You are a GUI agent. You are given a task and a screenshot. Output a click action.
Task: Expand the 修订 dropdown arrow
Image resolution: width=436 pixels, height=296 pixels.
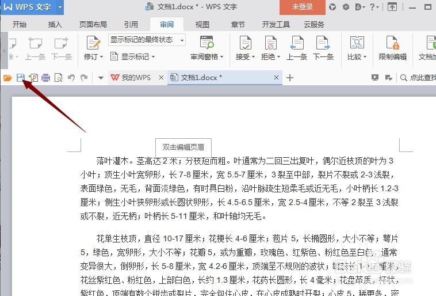[101, 57]
